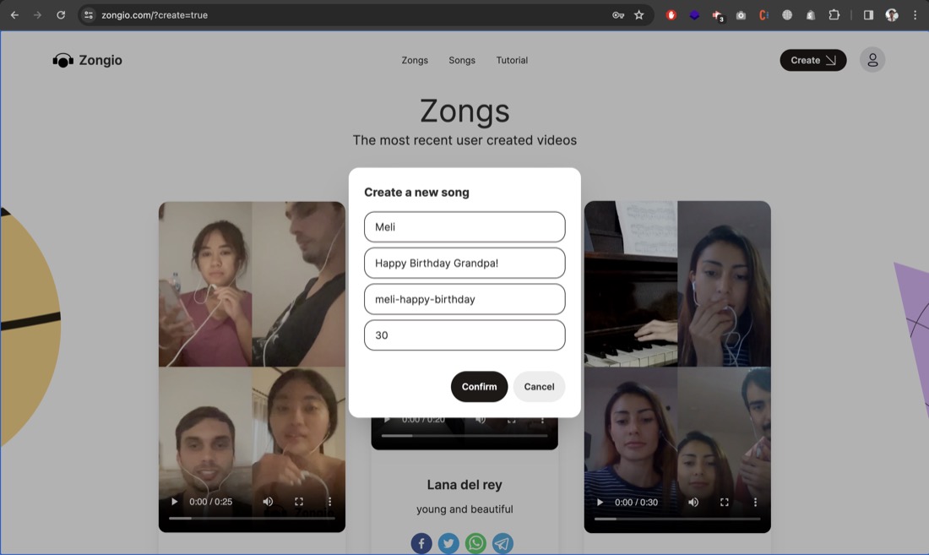Open the Tutorial nav link
929x555 pixels.
coord(512,60)
